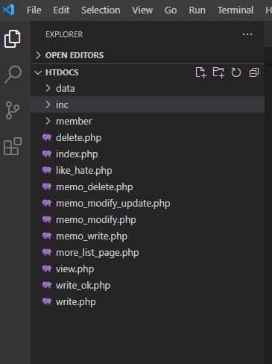Expand the inc folder chevron
Image resolution: width=272 pixels, height=364 pixels.
point(48,104)
